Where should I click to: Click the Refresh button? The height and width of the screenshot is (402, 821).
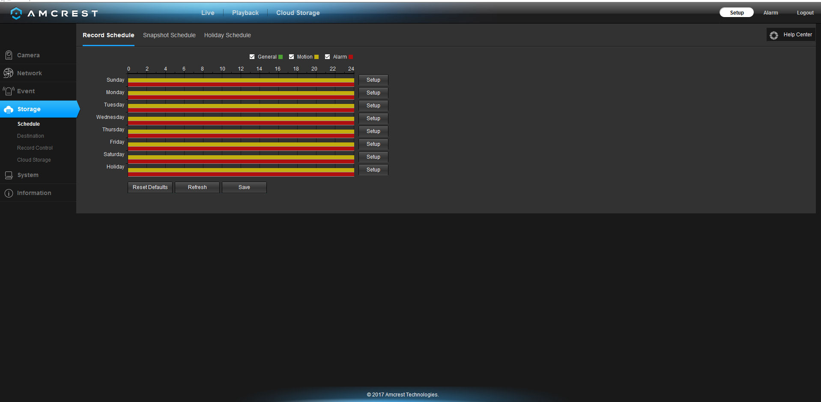[x=197, y=187]
